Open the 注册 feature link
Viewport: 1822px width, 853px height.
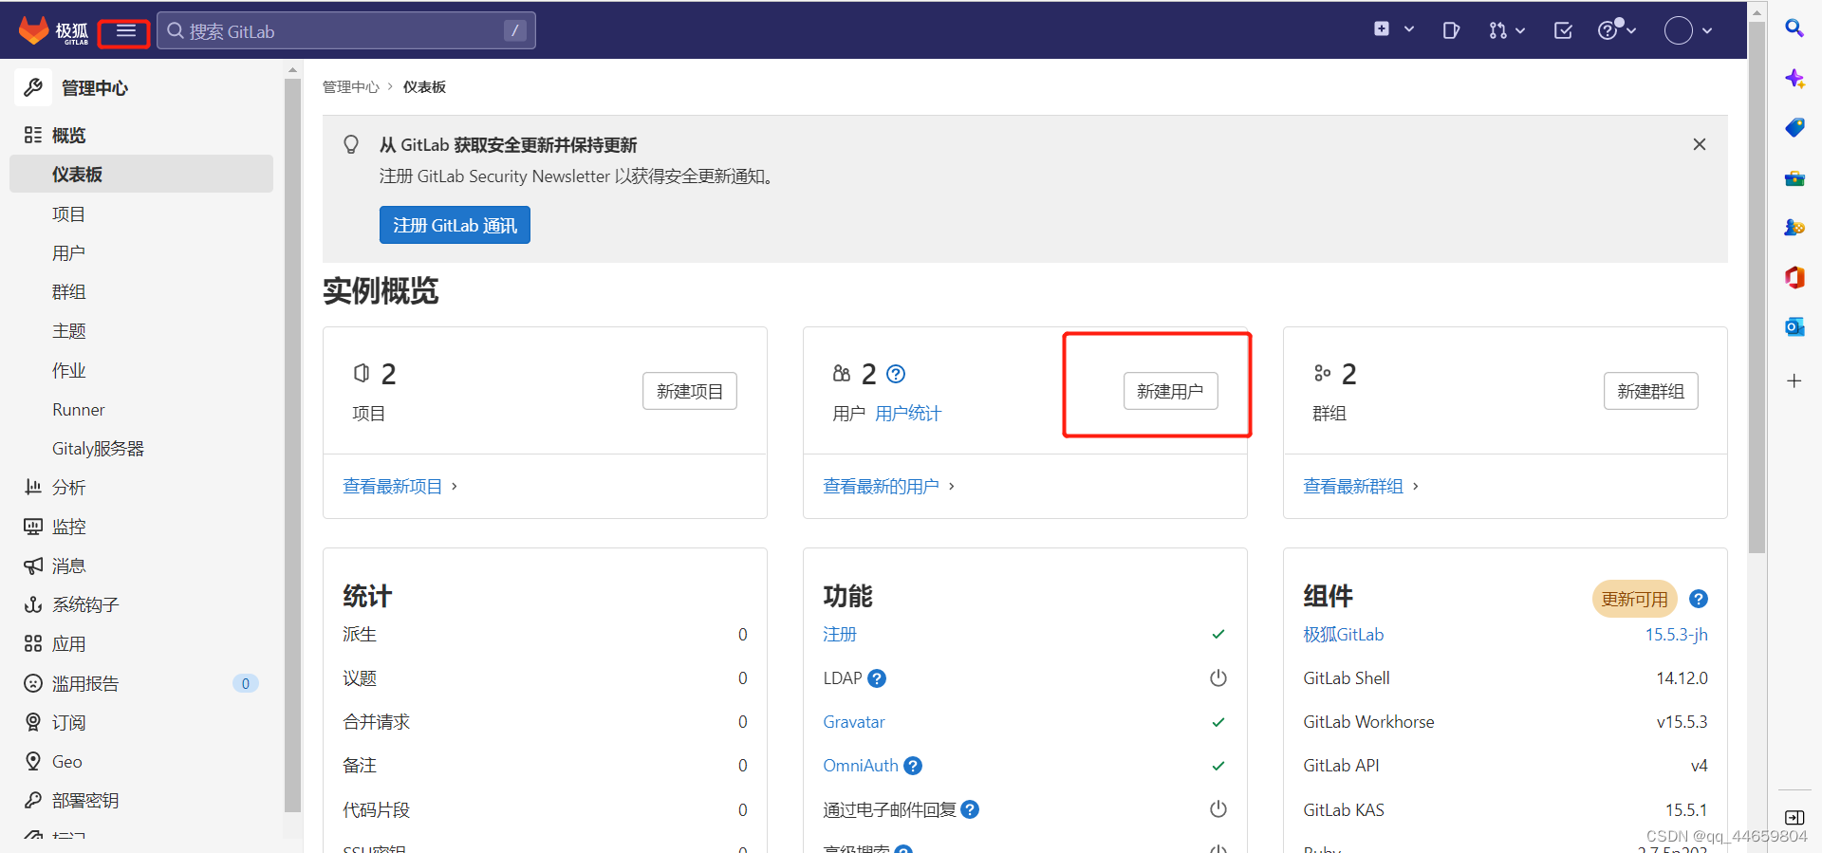(x=840, y=635)
